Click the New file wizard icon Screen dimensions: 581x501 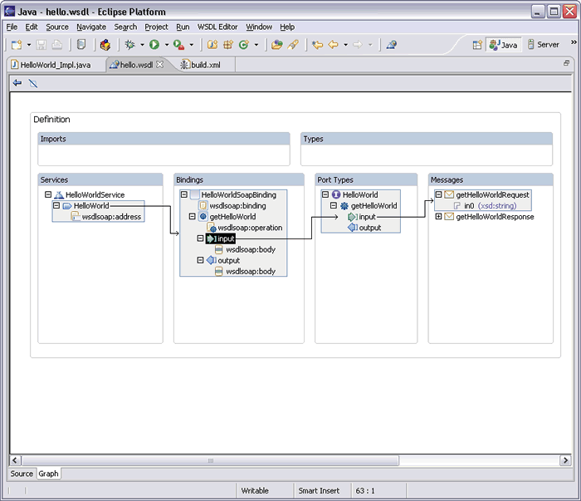pyautogui.click(x=16, y=45)
